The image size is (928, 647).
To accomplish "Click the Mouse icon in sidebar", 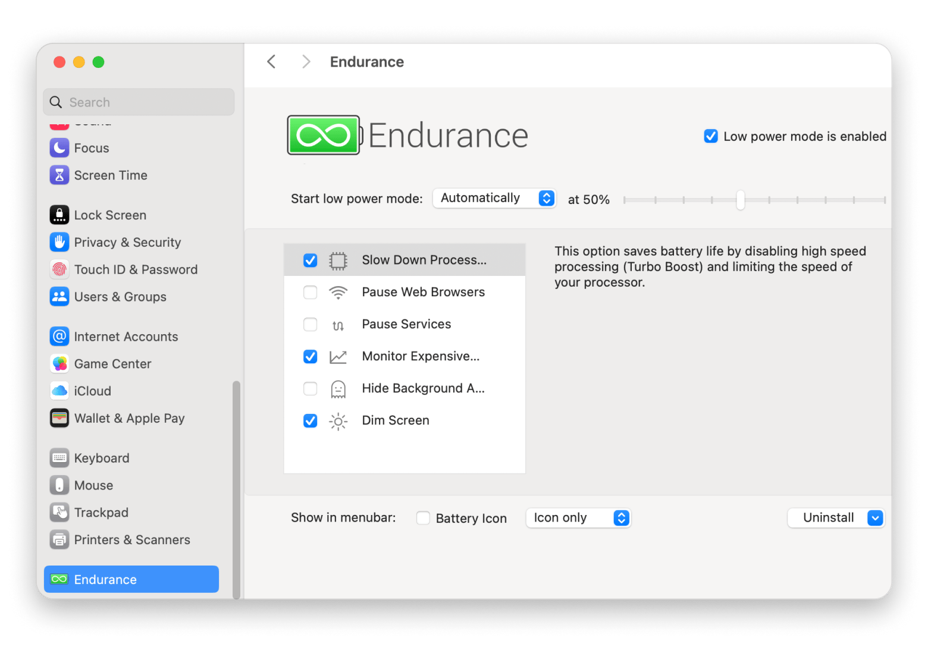I will (59, 485).
